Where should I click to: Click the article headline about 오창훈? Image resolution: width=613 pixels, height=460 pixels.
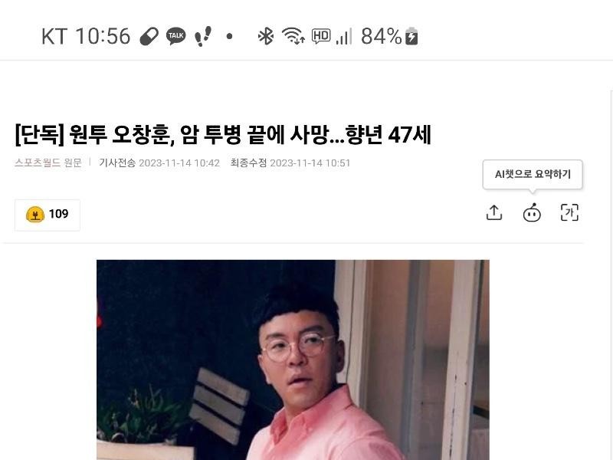coord(223,135)
